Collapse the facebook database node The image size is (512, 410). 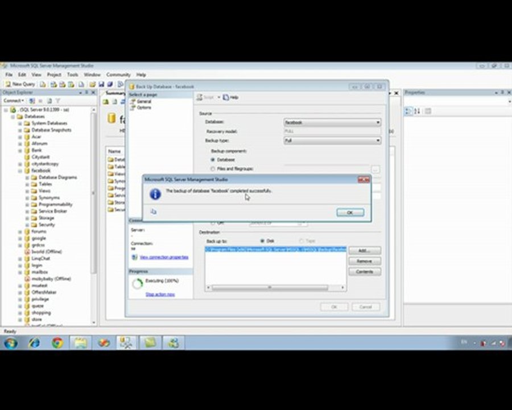pos(20,171)
